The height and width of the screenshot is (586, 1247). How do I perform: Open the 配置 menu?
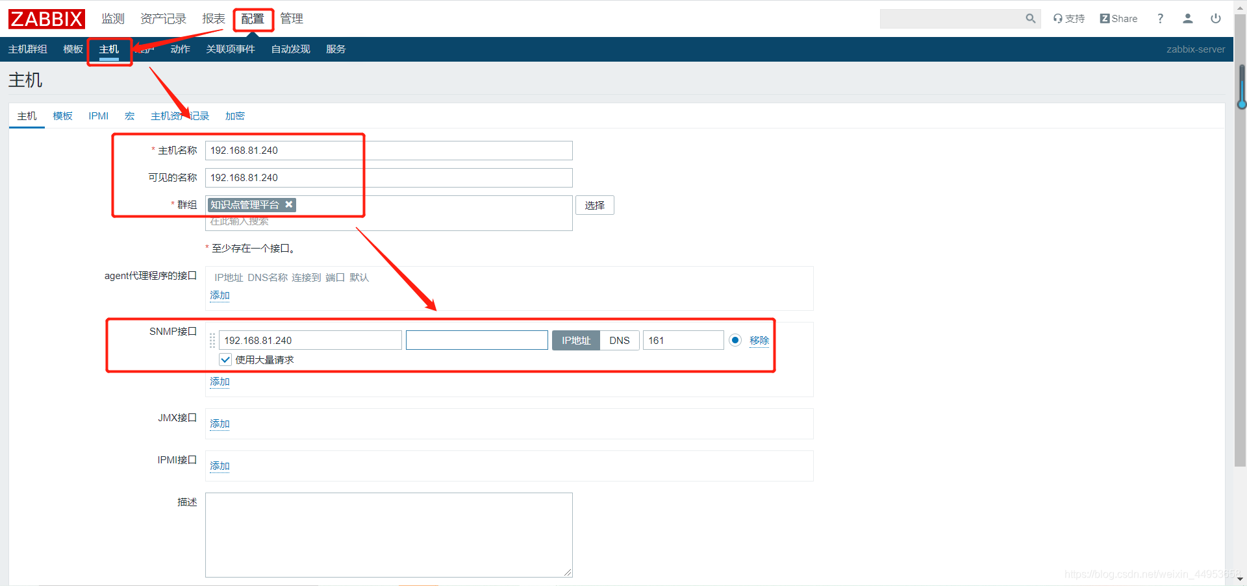tap(253, 19)
